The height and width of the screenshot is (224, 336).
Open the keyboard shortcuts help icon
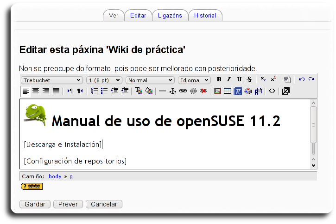click(x=32, y=187)
